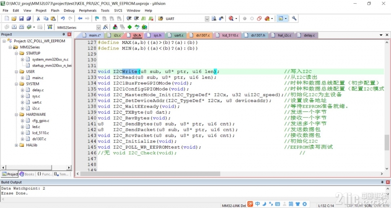Select cfg_gpio.c in the project tree
Screen dimensions: 391x208
click(x=41, y=121)
